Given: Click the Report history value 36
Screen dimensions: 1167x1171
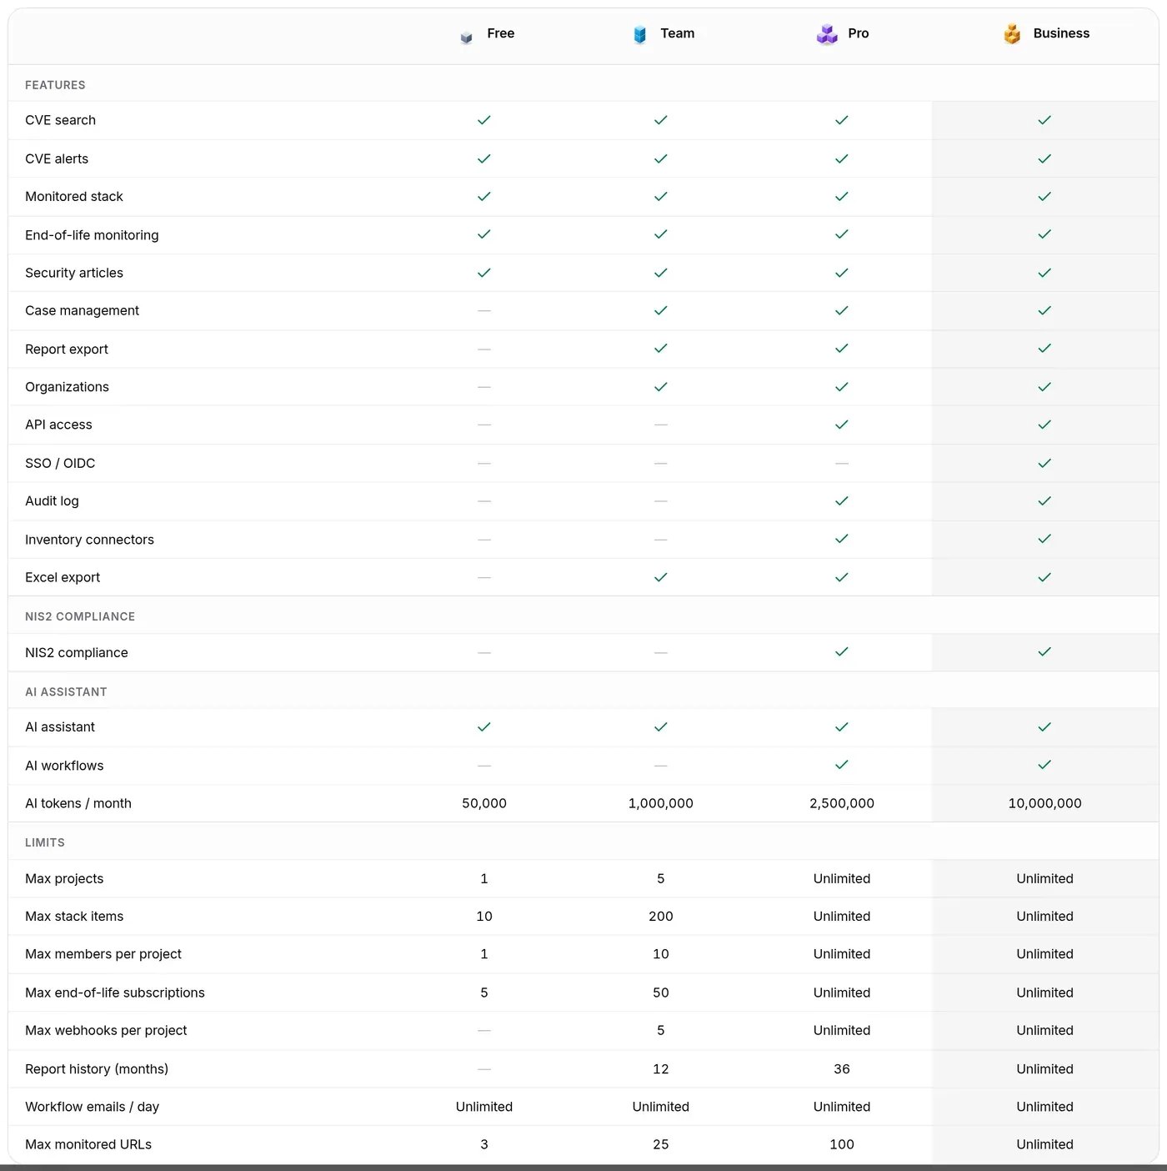Looking at the screenshot, I should 842,1068.
